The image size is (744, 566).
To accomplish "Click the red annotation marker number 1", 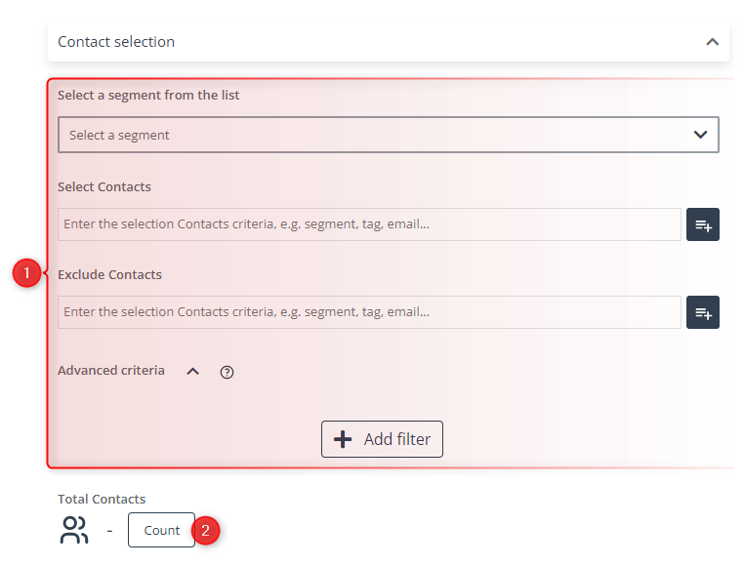I will click(x=27, y=273).
